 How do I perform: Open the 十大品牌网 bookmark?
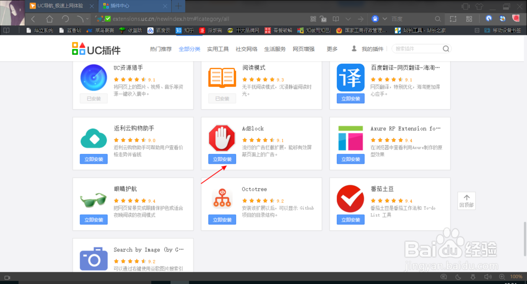[x=243, y=31]
